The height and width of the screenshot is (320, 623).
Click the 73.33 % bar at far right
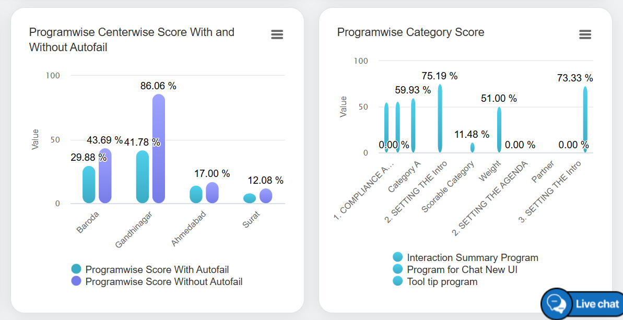(585, 119)
